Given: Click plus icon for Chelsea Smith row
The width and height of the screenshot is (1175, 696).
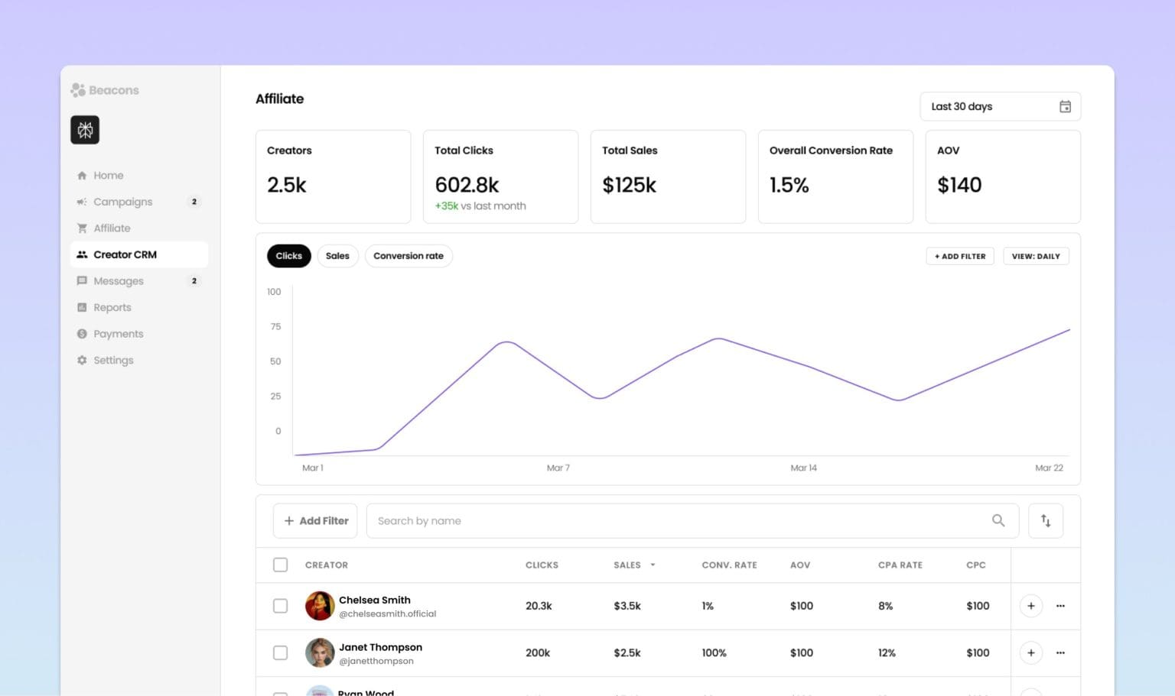Looking at the screenshot, I should (1030, 606).
